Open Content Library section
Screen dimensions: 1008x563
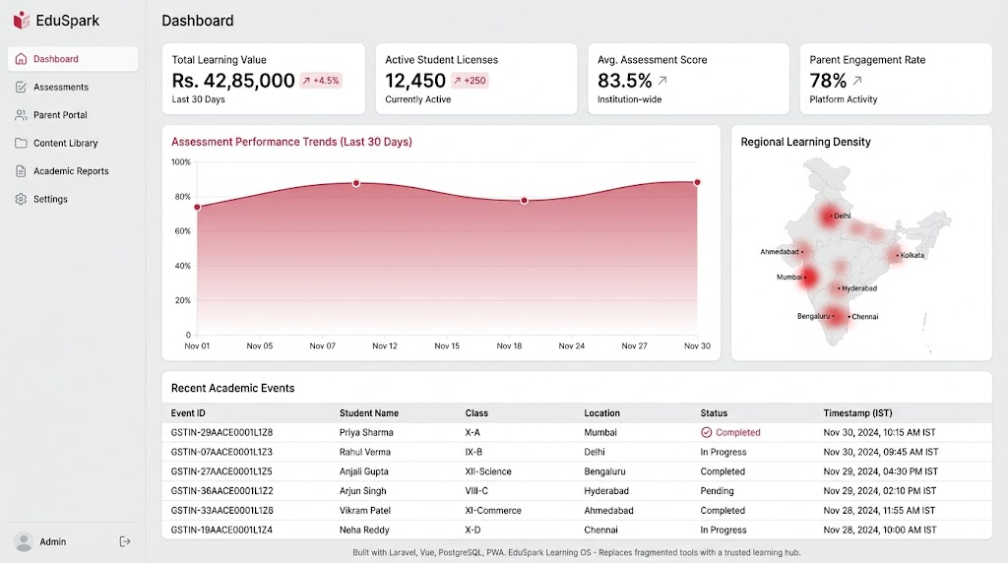coord(73,143)
